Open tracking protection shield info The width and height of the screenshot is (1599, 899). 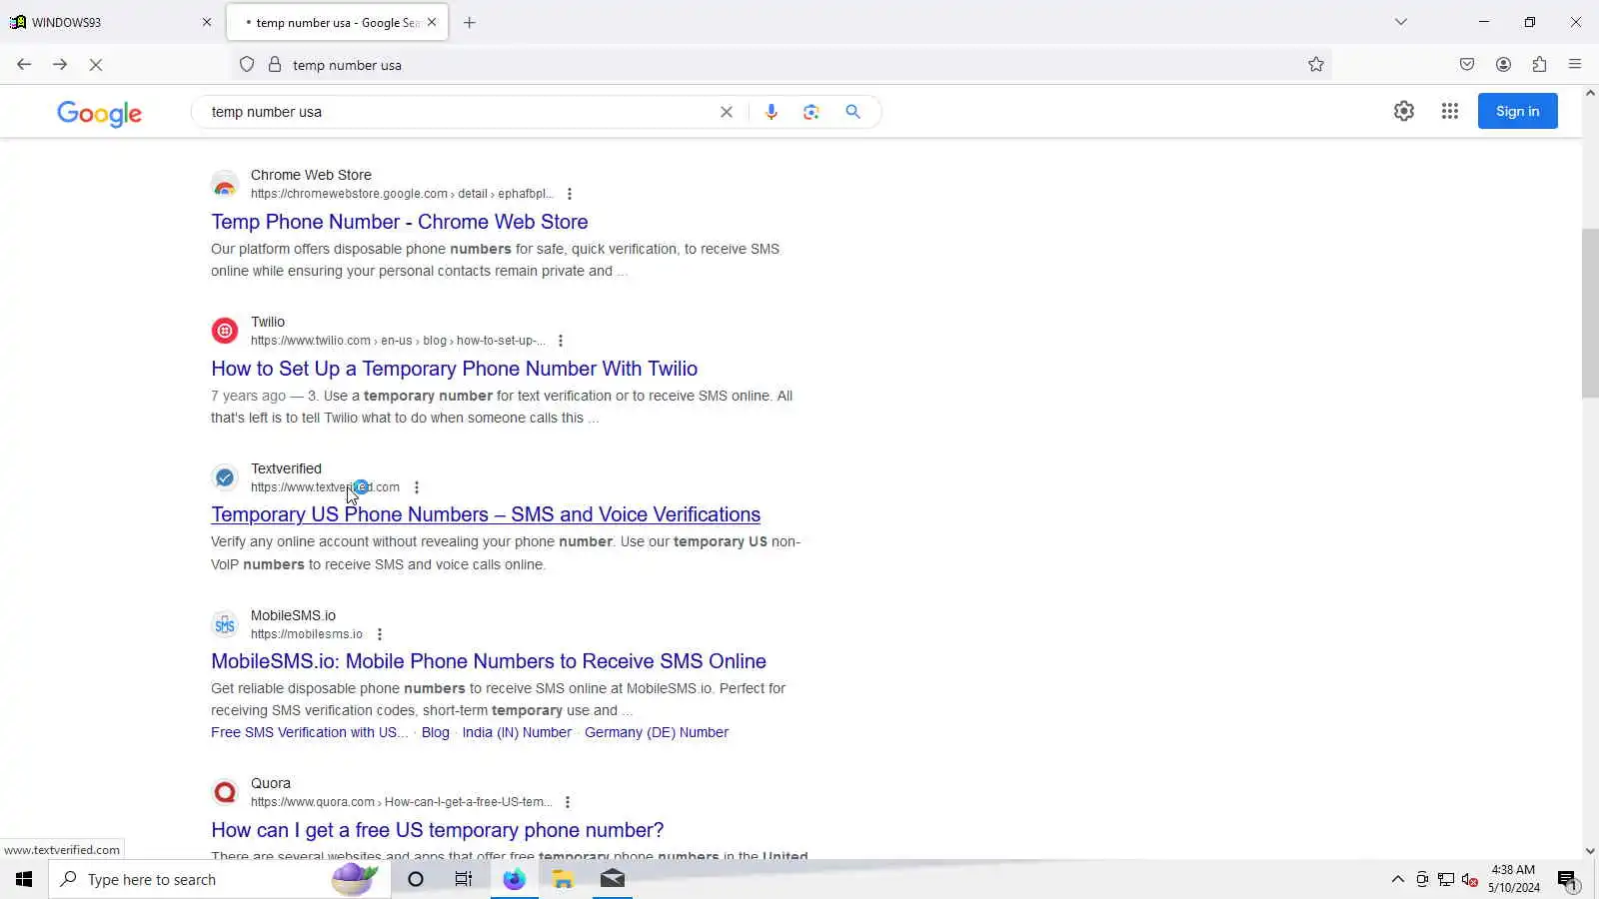247,65
